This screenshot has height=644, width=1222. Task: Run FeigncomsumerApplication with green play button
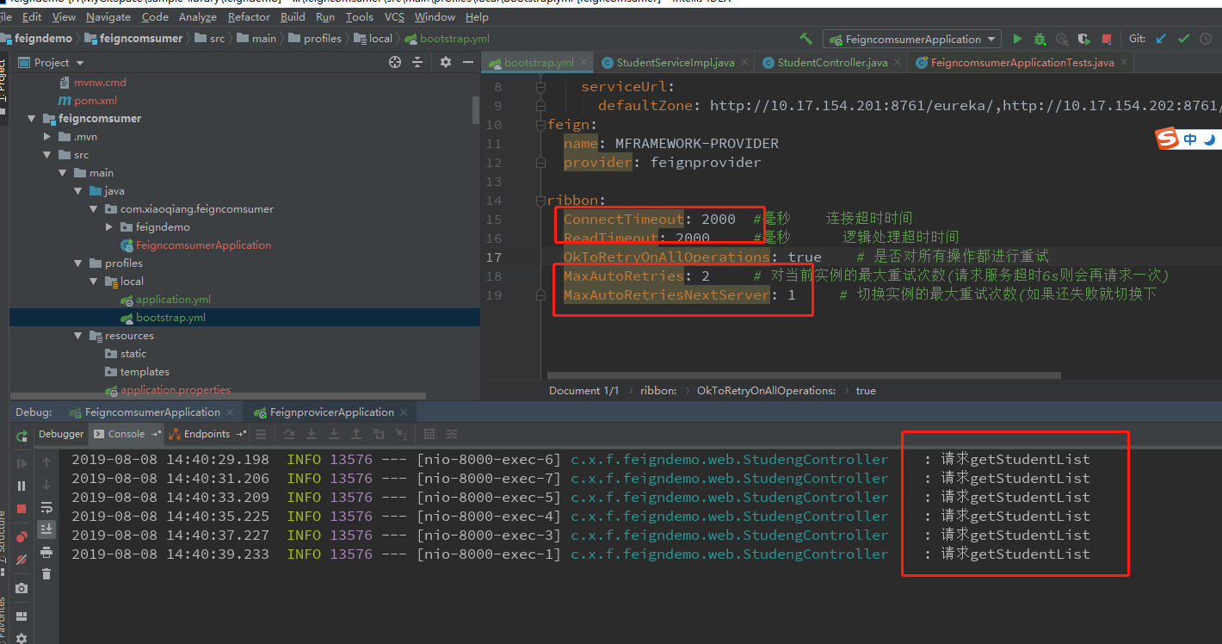point(1018,39)
